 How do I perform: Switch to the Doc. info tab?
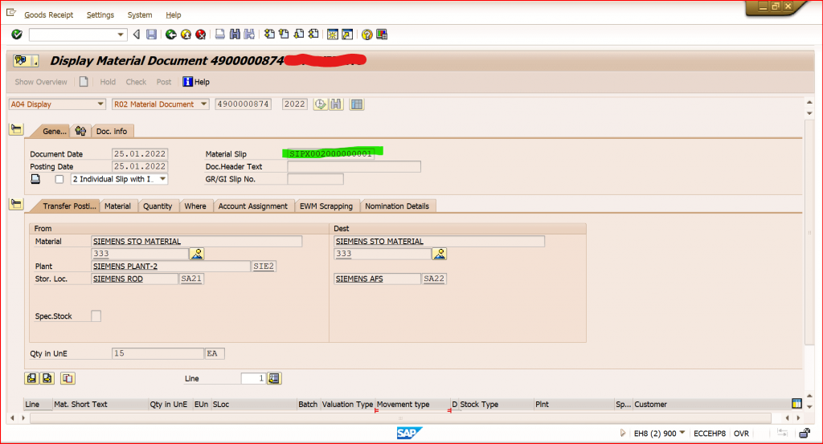(112, 131)
